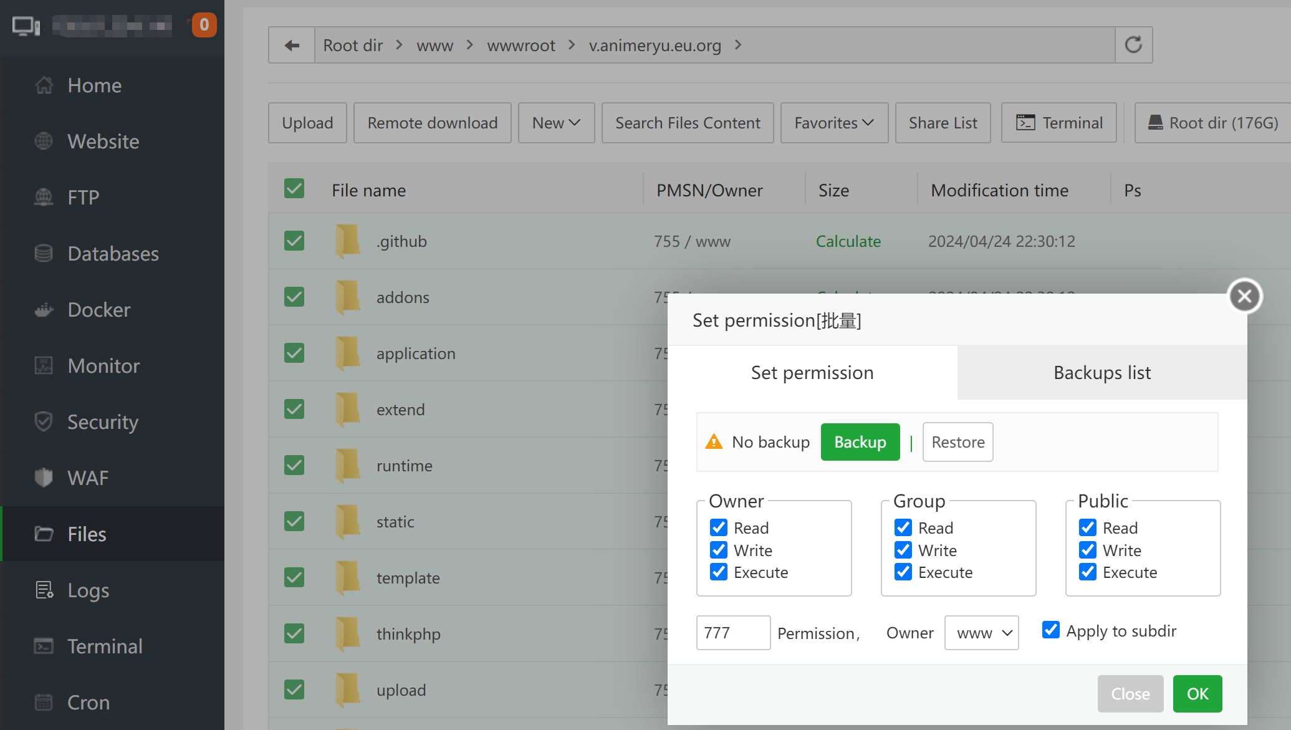Toggle Apply to subdir checkbox

(1051, 630)
